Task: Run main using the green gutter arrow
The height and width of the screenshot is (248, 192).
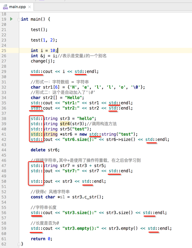Action: [x=11, y=19]
